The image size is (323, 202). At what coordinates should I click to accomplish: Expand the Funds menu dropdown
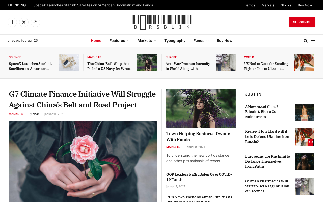tap(201, 41)
